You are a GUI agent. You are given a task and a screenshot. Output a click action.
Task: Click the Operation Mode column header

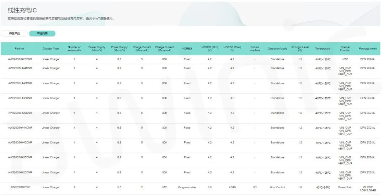[277, 49]
